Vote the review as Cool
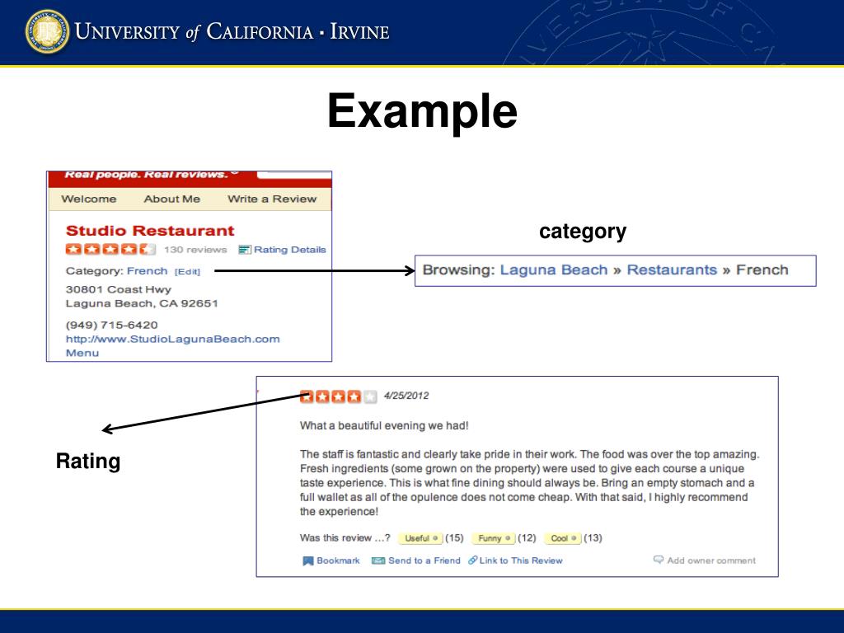 click(x=562, y=538)
